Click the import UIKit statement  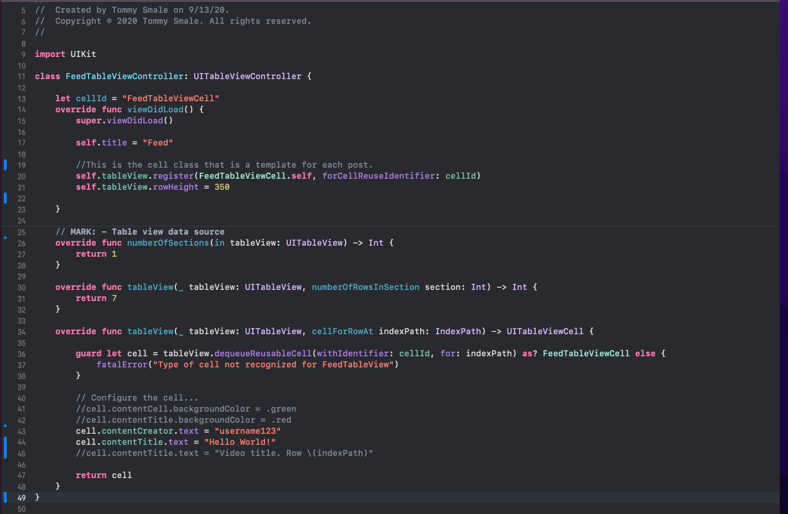coord(65,54)
